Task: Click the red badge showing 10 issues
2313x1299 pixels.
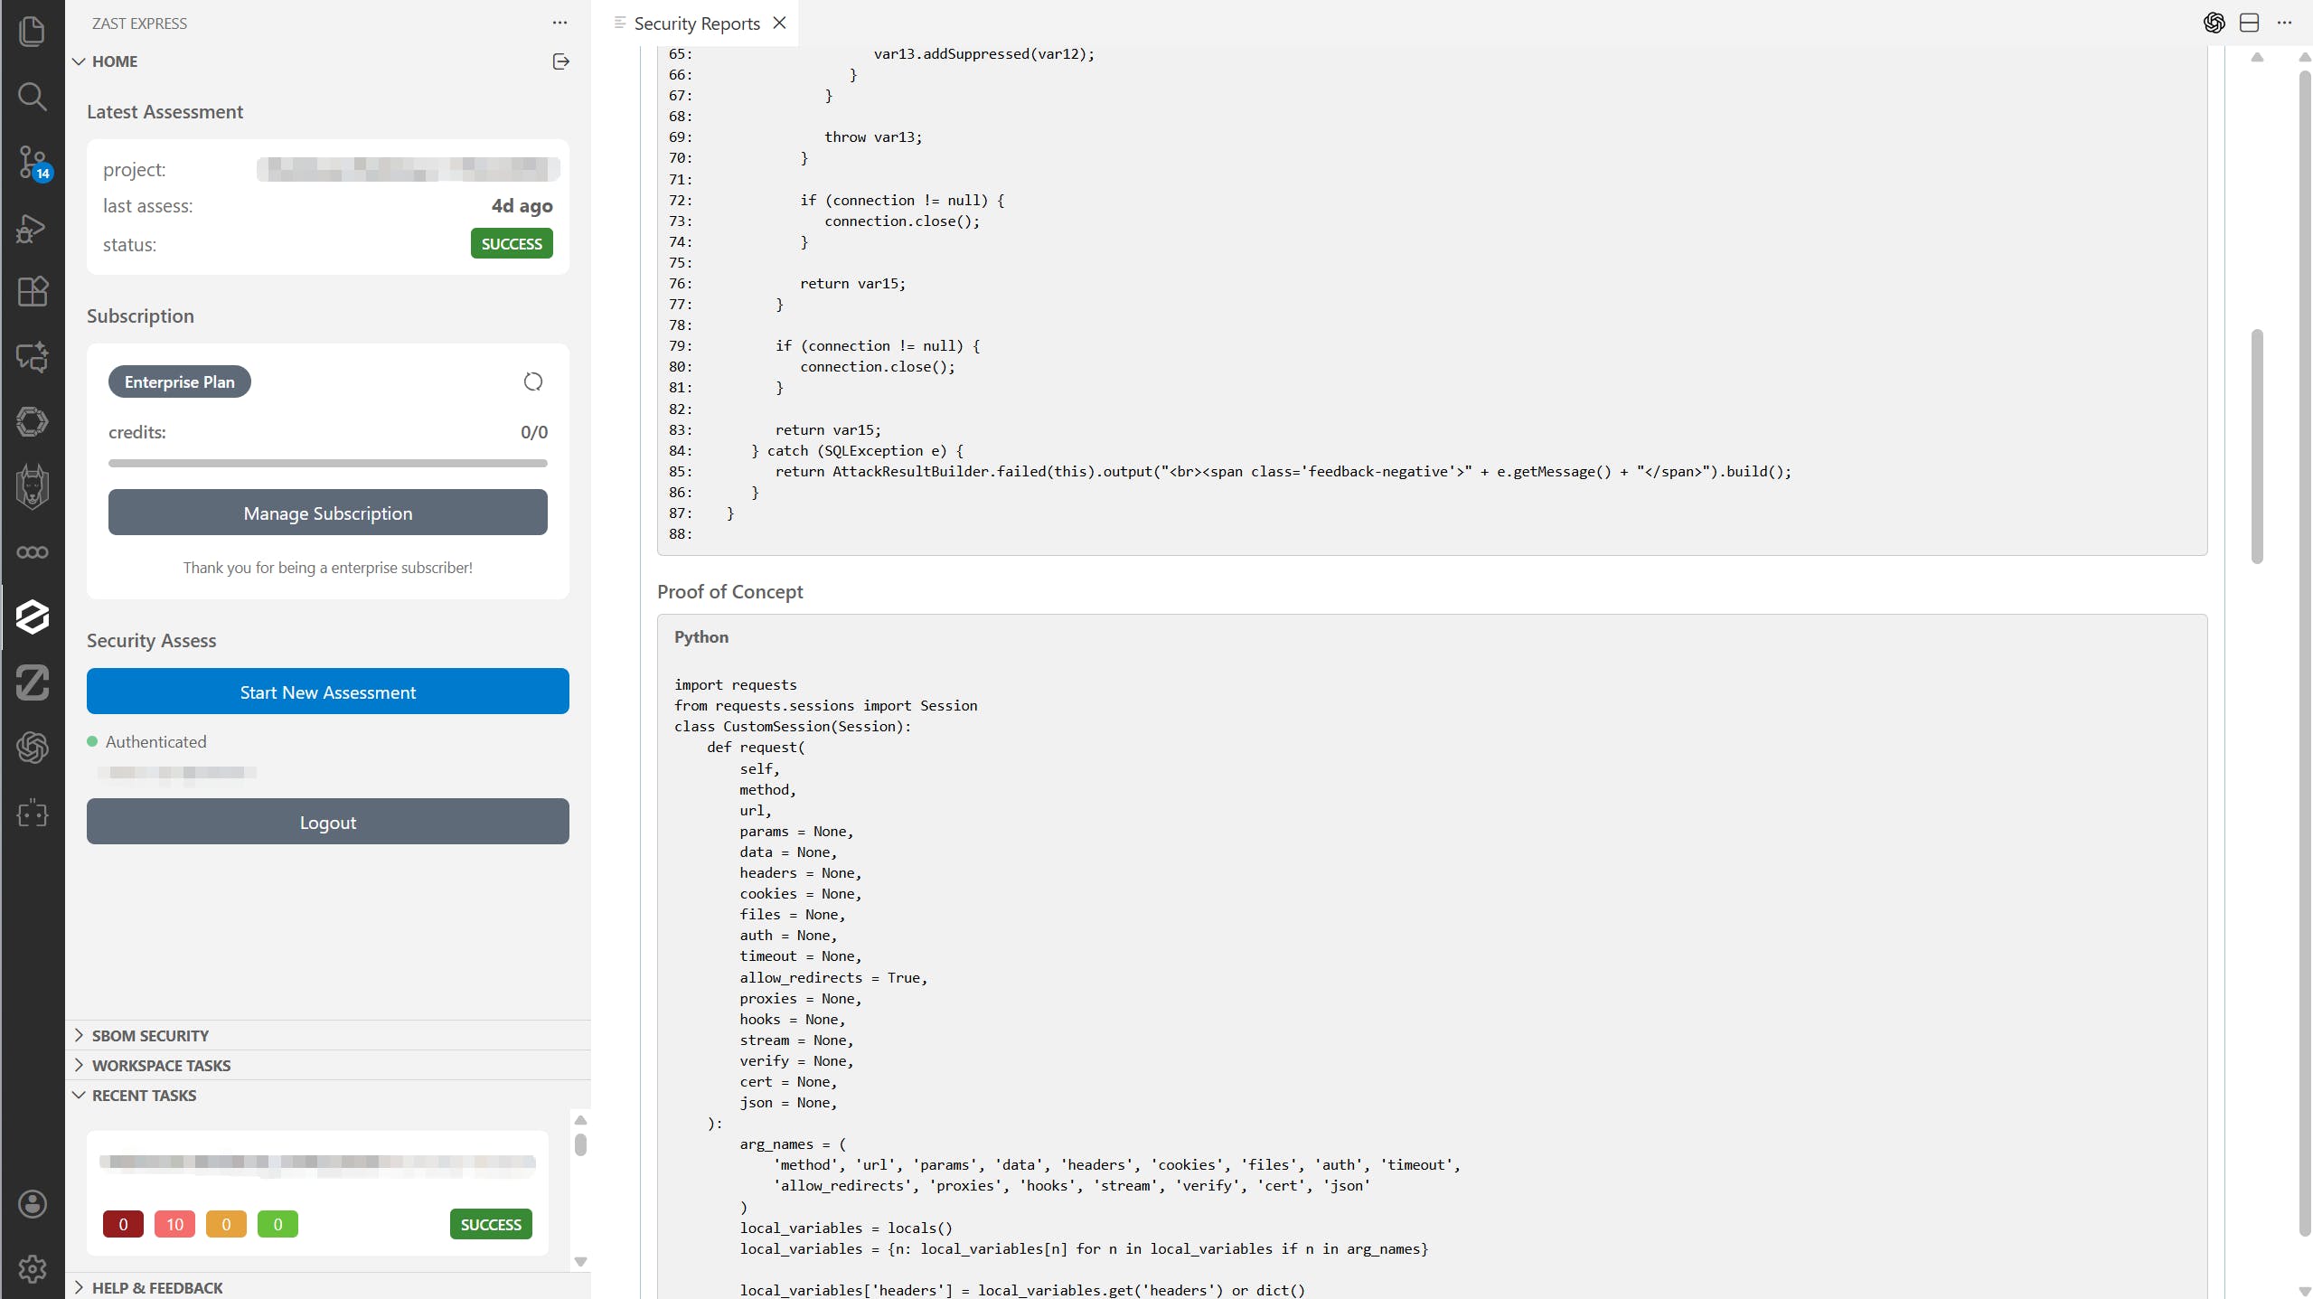Action: pyautogui.click(x=174, y=1224)
